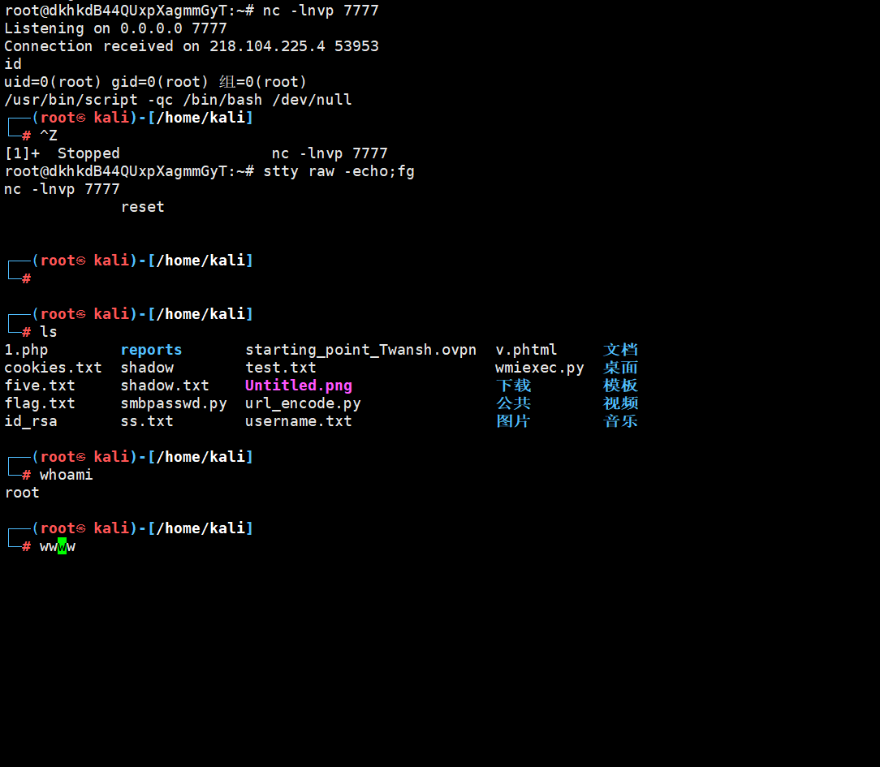The height and width of the screenshot is (767, 880).
Task: Click the green cursor block in the last prompt
Action: click(62, 546)
